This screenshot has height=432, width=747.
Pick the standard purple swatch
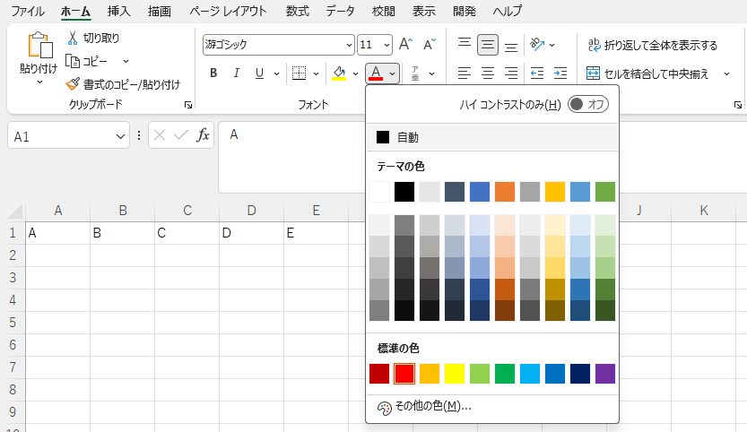pyautogui.click(x=605, y=374)
